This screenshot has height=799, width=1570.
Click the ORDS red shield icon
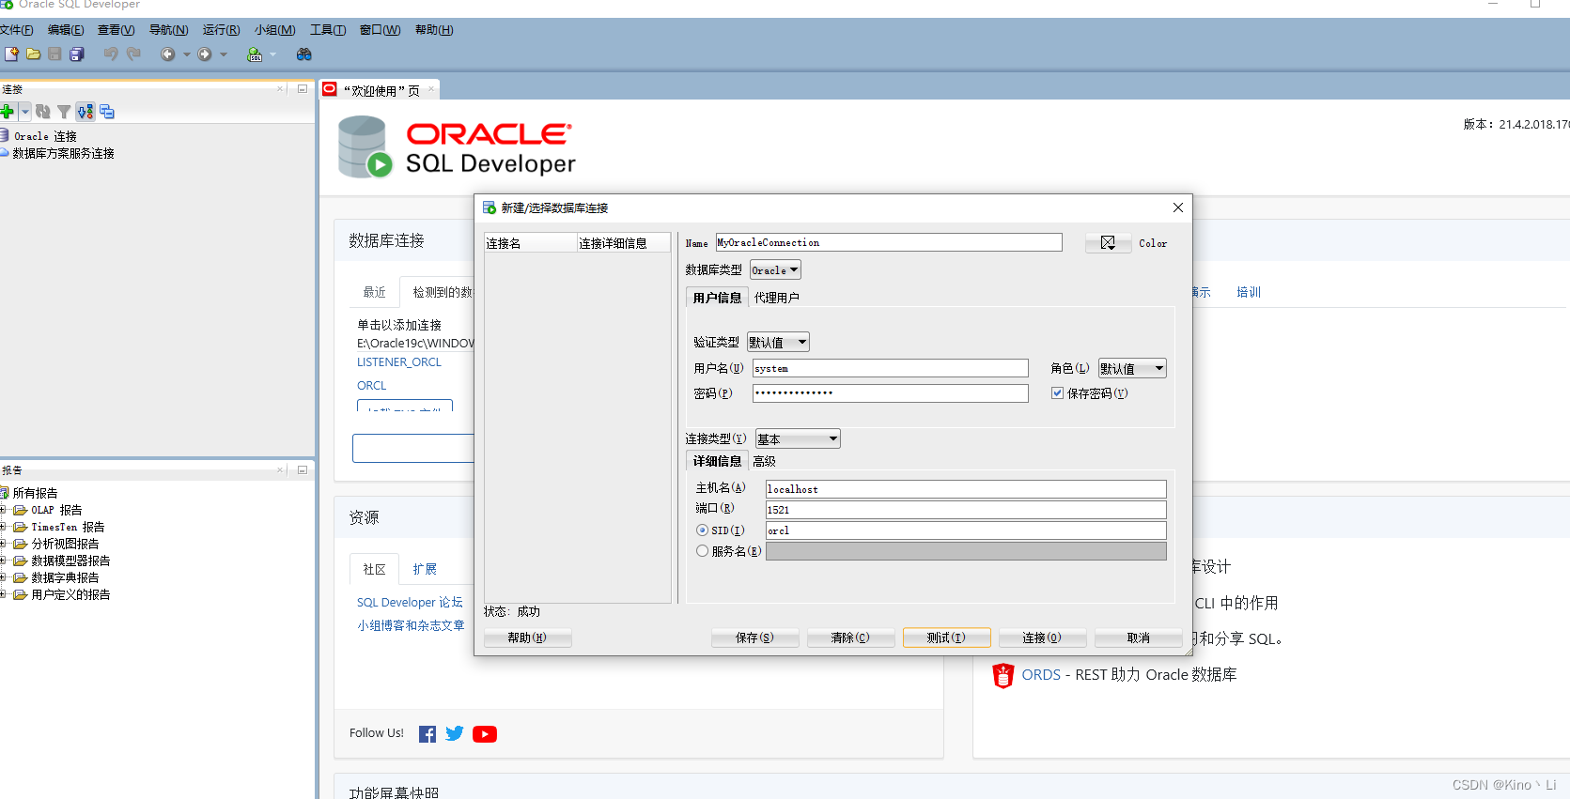pos(1003,675)
